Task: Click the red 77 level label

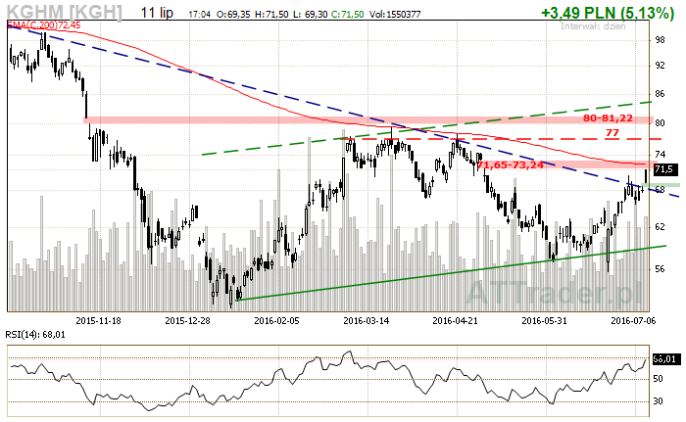Action: point(612,132)
